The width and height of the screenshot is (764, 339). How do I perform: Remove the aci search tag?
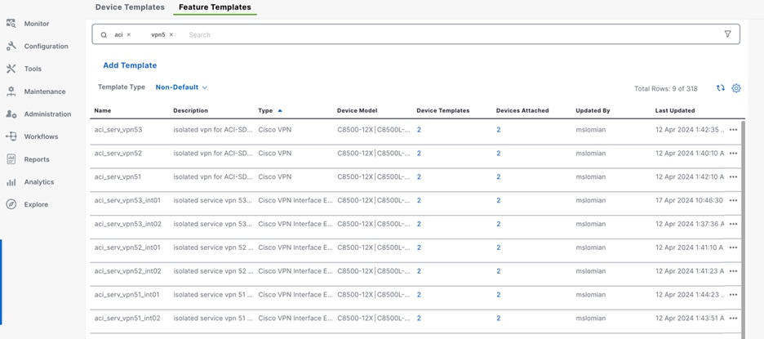[129, 34]
